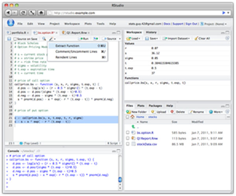This screenshot has height=196, width=236.
Task: Click the magic wand code tools icon
Action: pos(51,39)
